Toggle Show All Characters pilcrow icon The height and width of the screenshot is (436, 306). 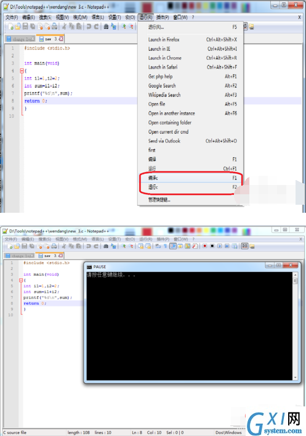166,246
